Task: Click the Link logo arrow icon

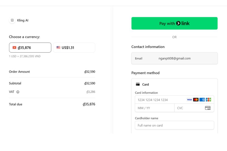Action: pos(178,23)
